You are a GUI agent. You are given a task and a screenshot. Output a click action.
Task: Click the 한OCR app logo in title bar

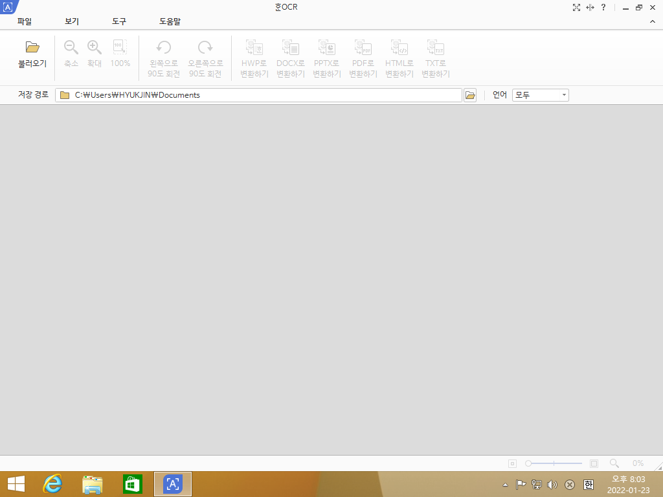[x=8, y=6]
